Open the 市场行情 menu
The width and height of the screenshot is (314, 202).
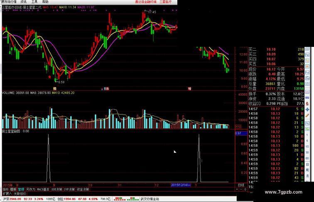(9, 2)
